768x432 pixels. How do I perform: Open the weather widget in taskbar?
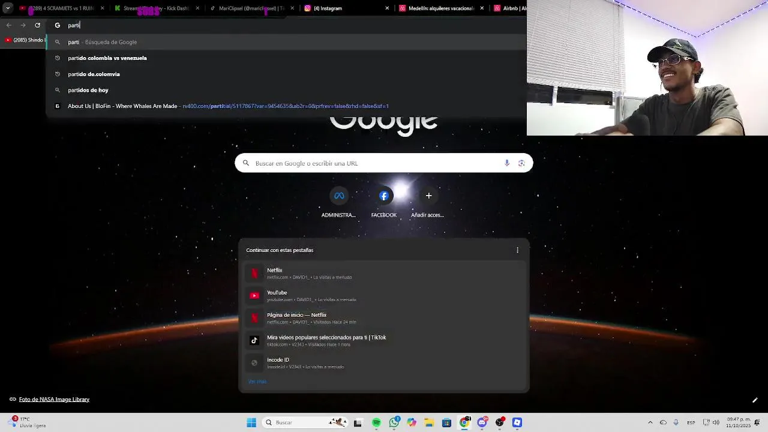tap(28, 422)
